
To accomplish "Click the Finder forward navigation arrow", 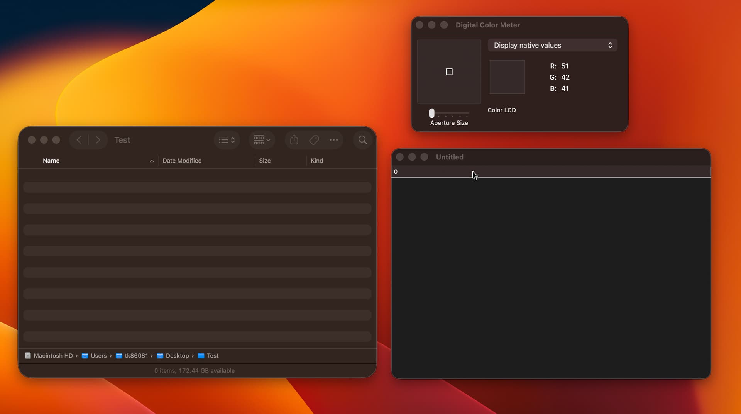I will (98, 140).
